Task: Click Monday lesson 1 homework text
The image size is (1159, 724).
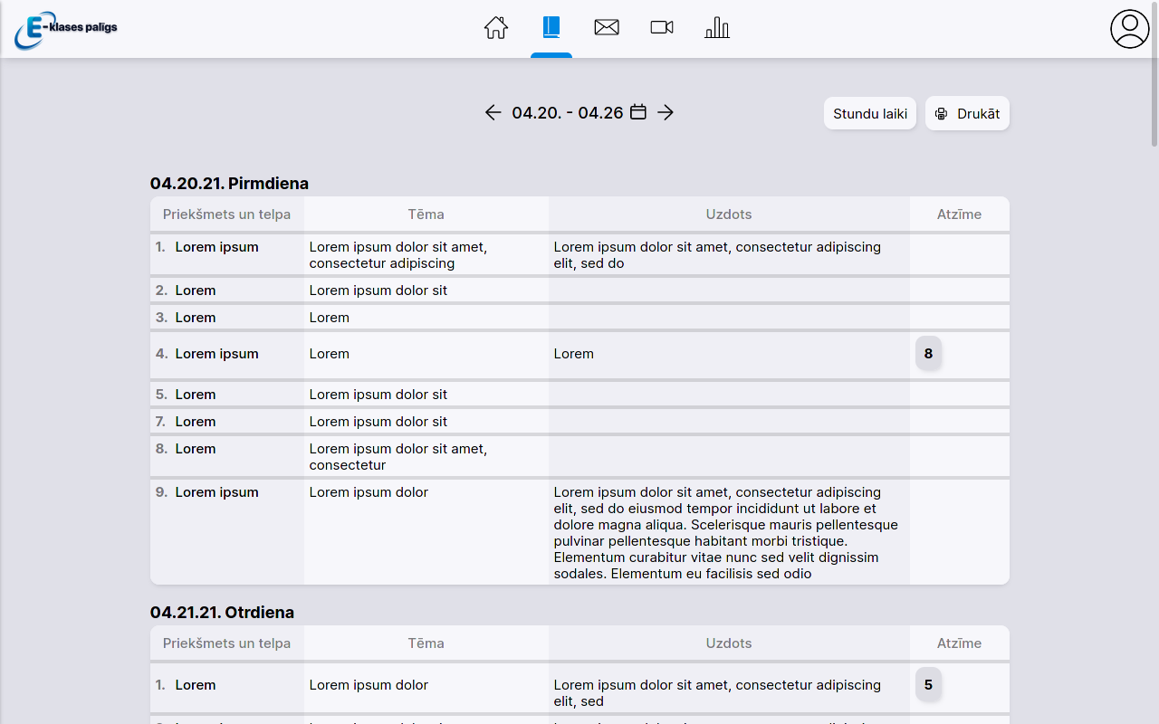Action: click(717, 255)
